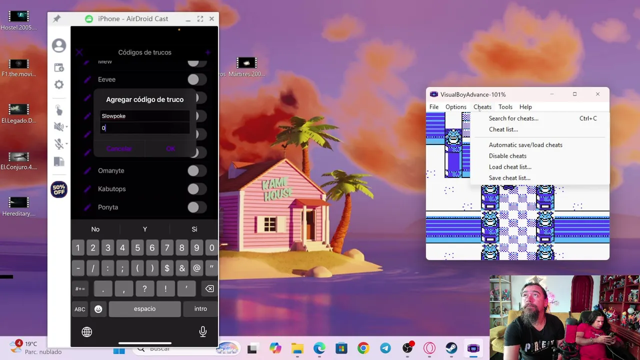The width and height of the screenshot is (640, 360).
Task: Open Telegram from the taskbar
Action: (385, 348)
